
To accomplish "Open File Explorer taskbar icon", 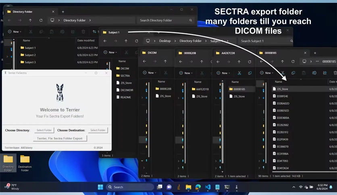I will [188, 187].
